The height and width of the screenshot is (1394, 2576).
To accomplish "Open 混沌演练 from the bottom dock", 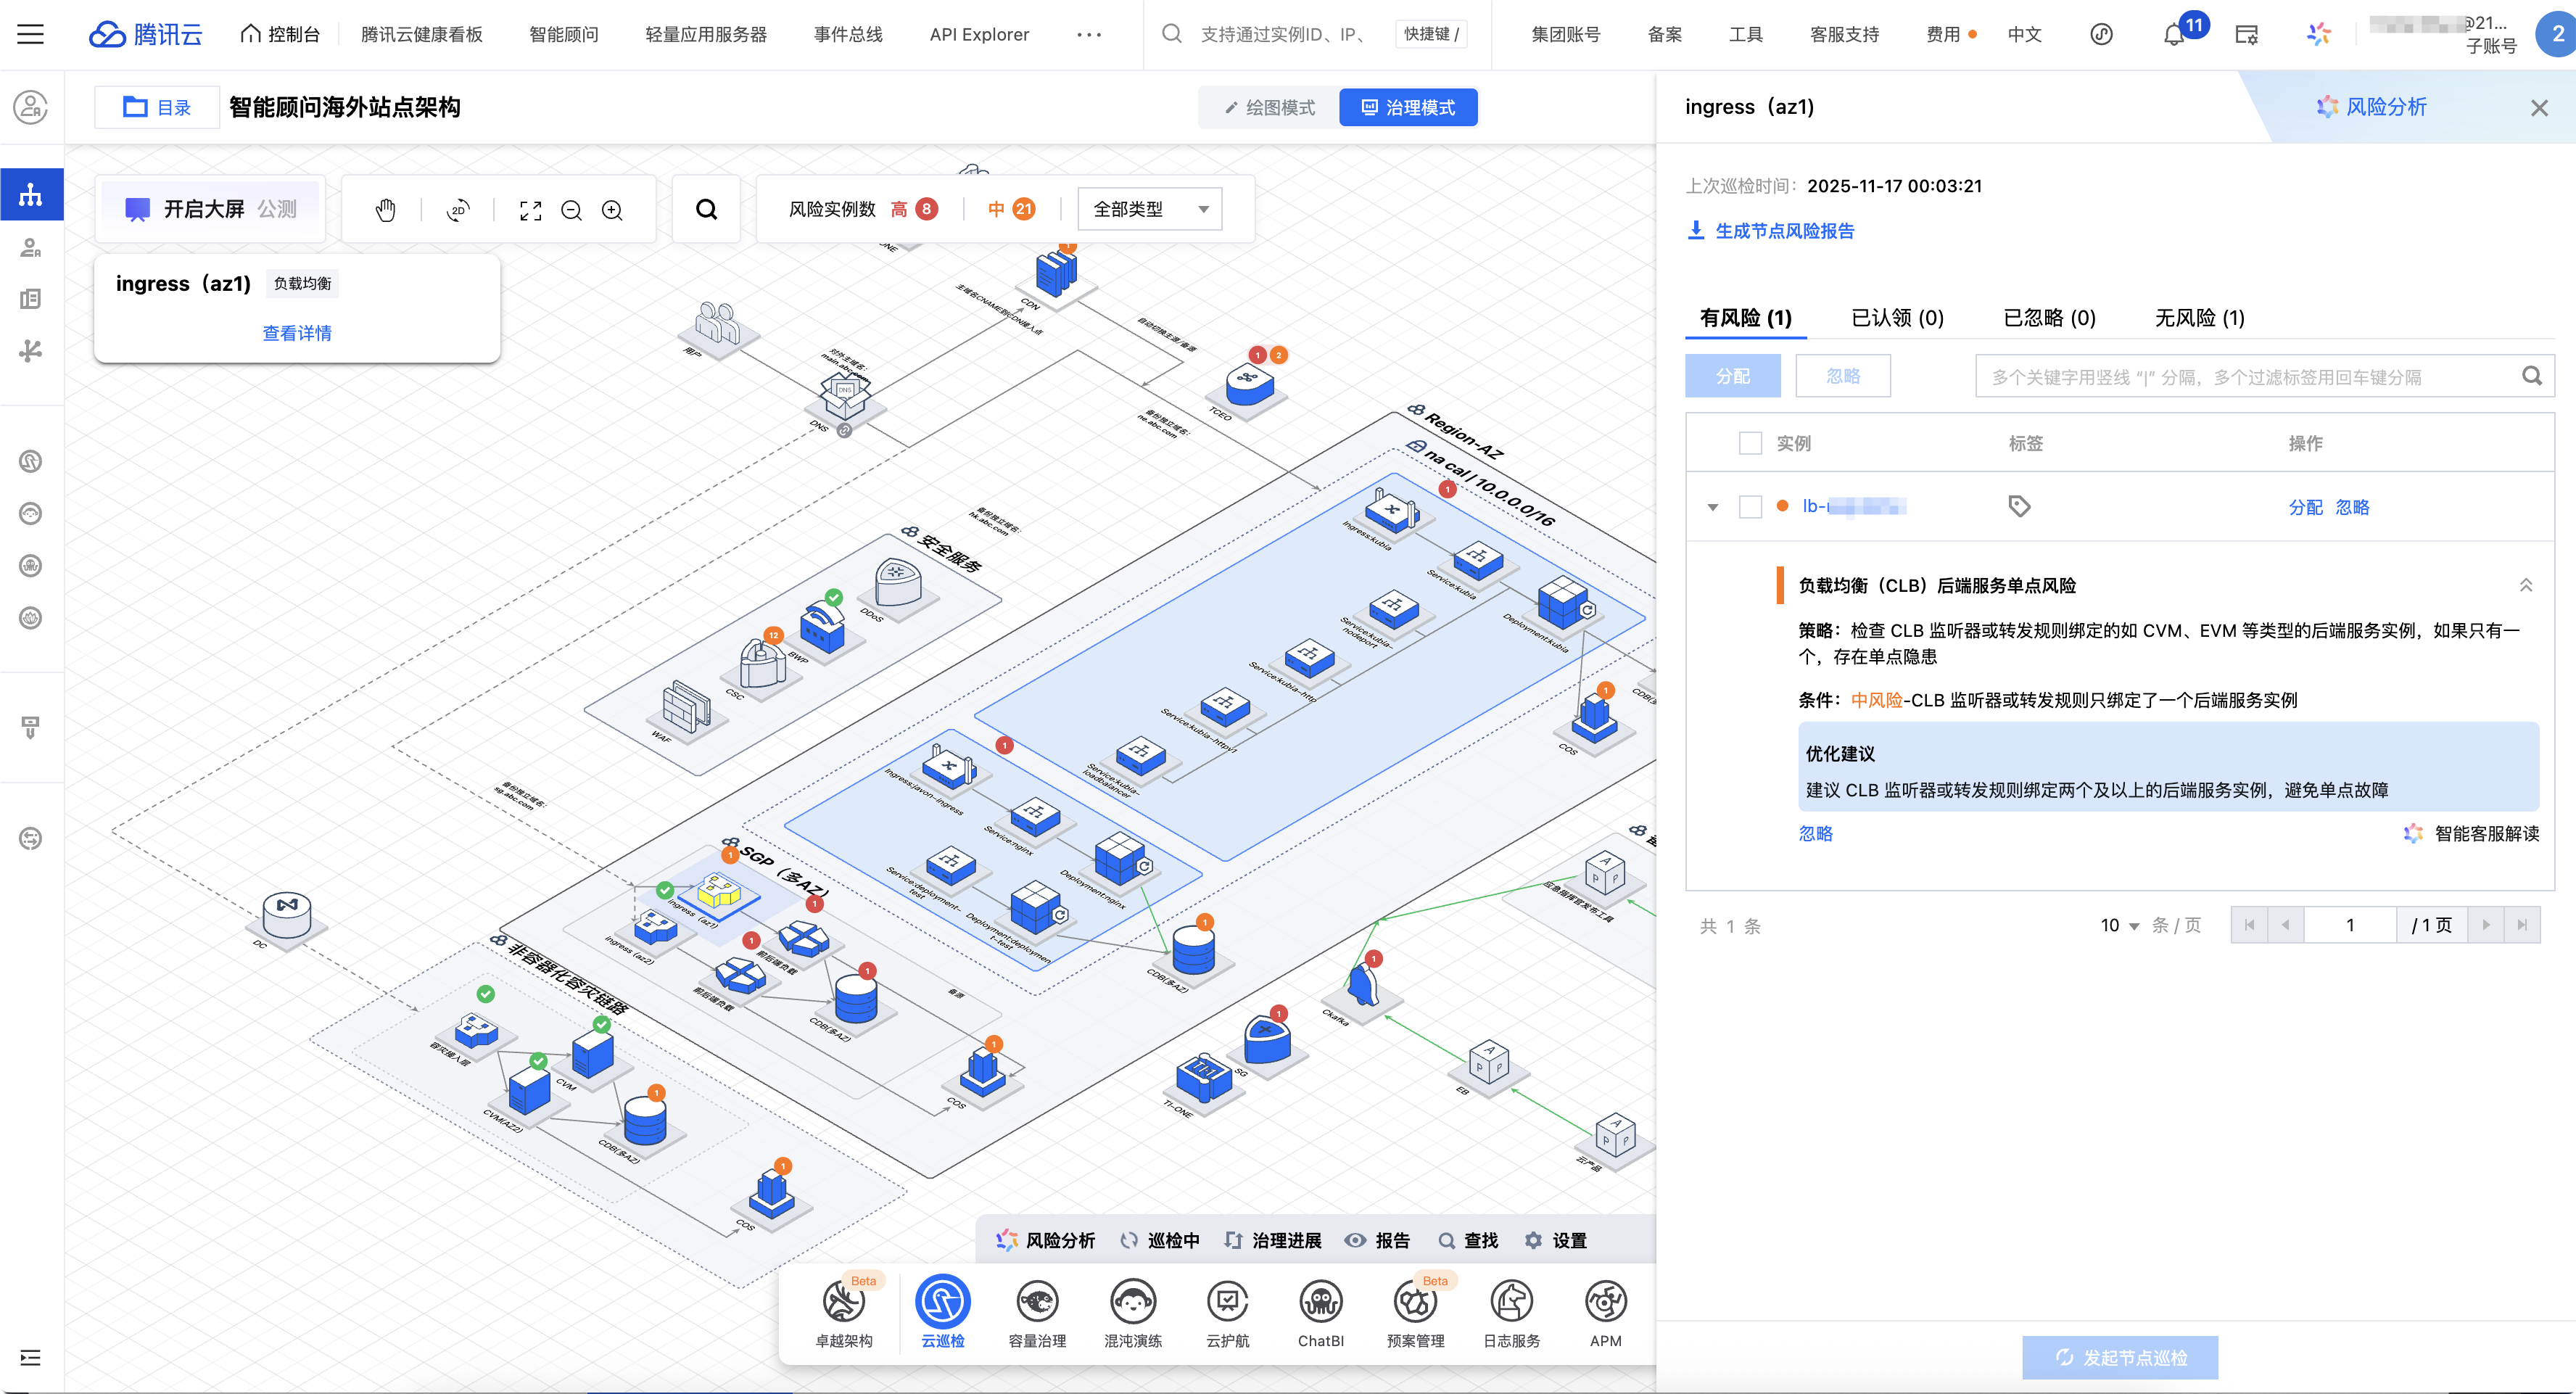I will coord(1132,1312).
